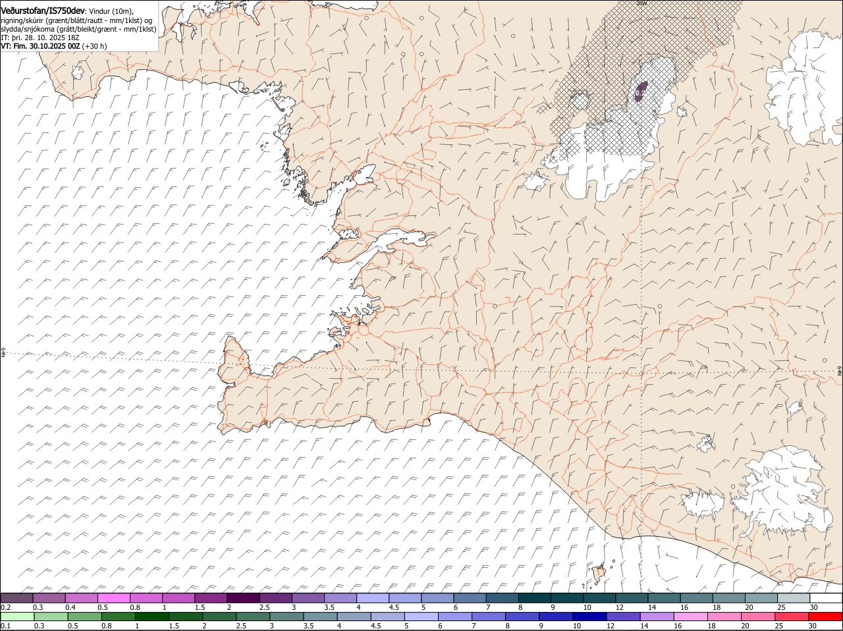Pick lower legend swatch between 3.5 and 4
Image resolution: width=843 pixels, height=631 pixels.
click(x=319, y=617)
